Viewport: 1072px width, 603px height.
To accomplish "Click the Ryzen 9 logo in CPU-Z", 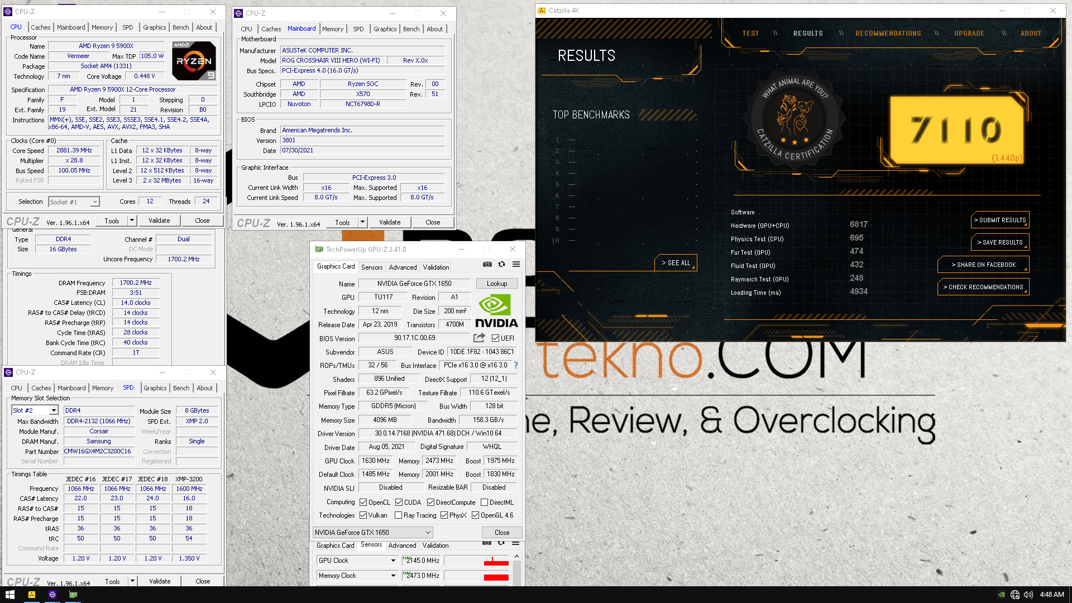I will point(194,61).
